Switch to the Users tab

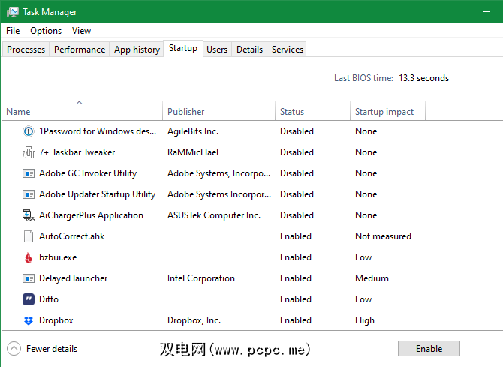(x=217, y=50)
